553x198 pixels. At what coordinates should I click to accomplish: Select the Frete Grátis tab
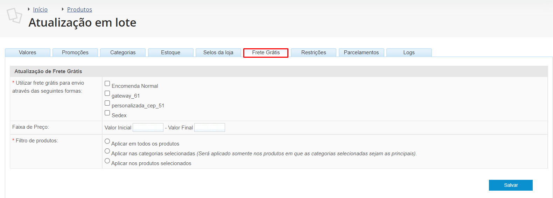[x=266, y=53]
